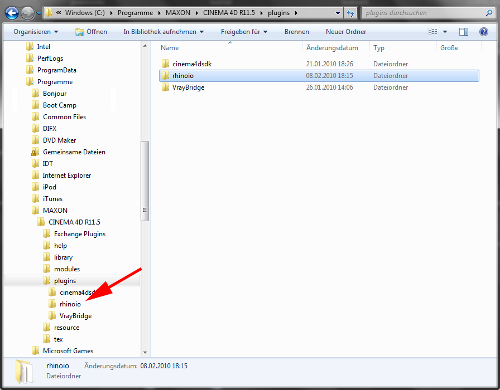The width and height of the screenshot is (500, 390).
Task: Select VrayBridge subfolder in navigation tree
Action: coord(70,316)
